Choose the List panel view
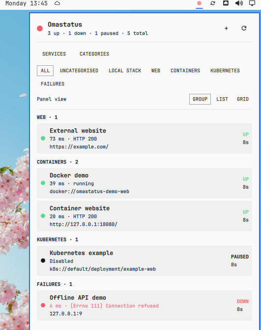Screen dimensions: 261x330 pos(222,99)
